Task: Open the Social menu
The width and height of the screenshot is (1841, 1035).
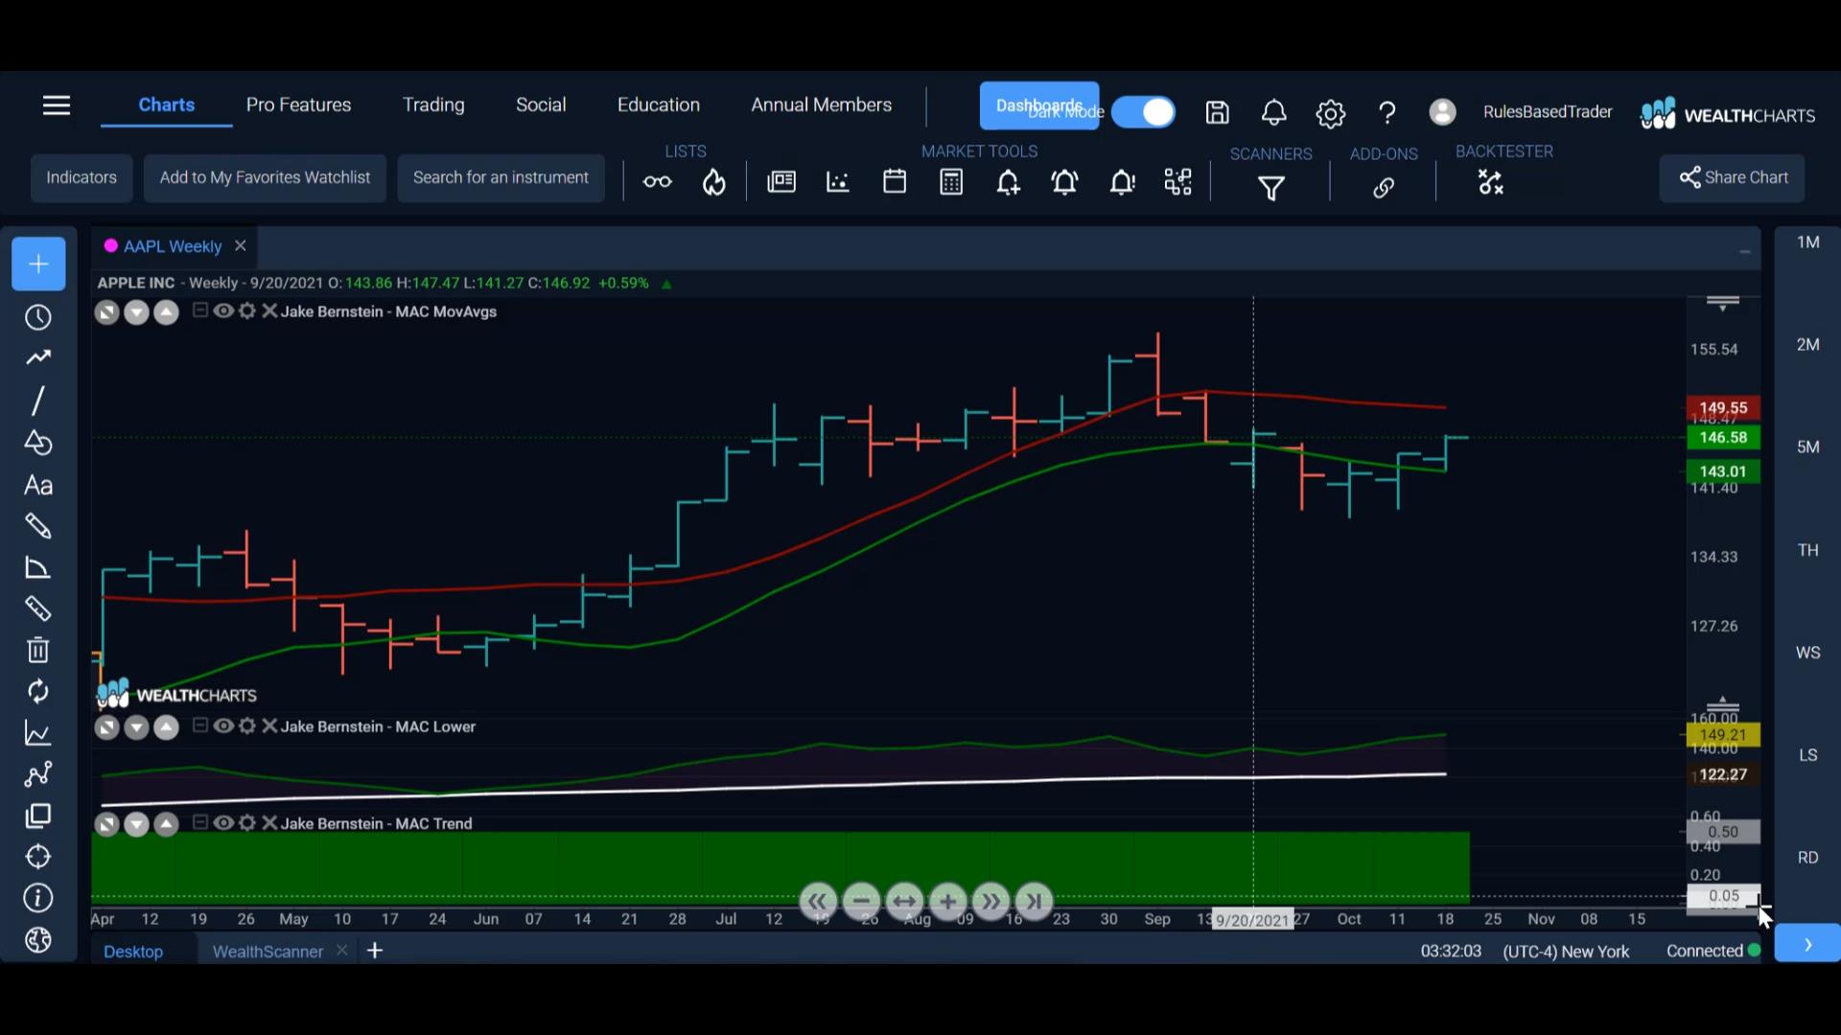Action: click(541, 104)
